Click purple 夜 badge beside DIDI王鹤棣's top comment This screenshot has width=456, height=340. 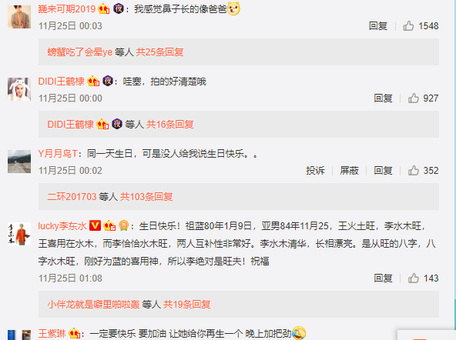108,81
